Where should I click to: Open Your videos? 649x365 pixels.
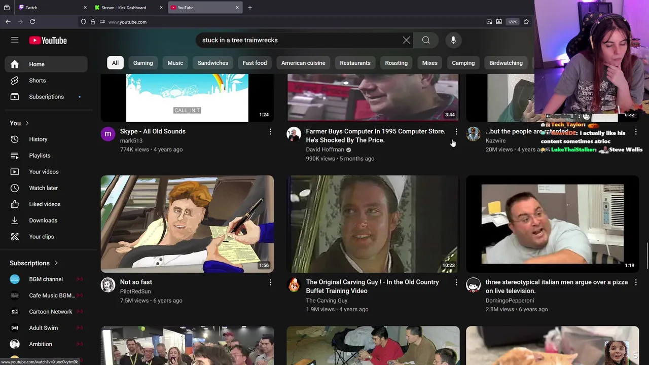pos(46,172)
